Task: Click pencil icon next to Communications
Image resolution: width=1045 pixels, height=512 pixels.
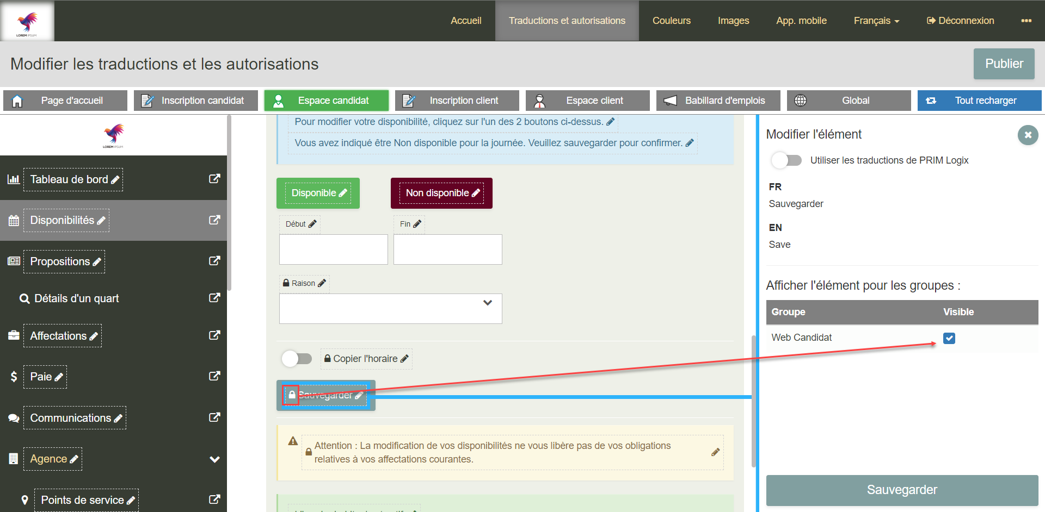Action: pos(118,419)
